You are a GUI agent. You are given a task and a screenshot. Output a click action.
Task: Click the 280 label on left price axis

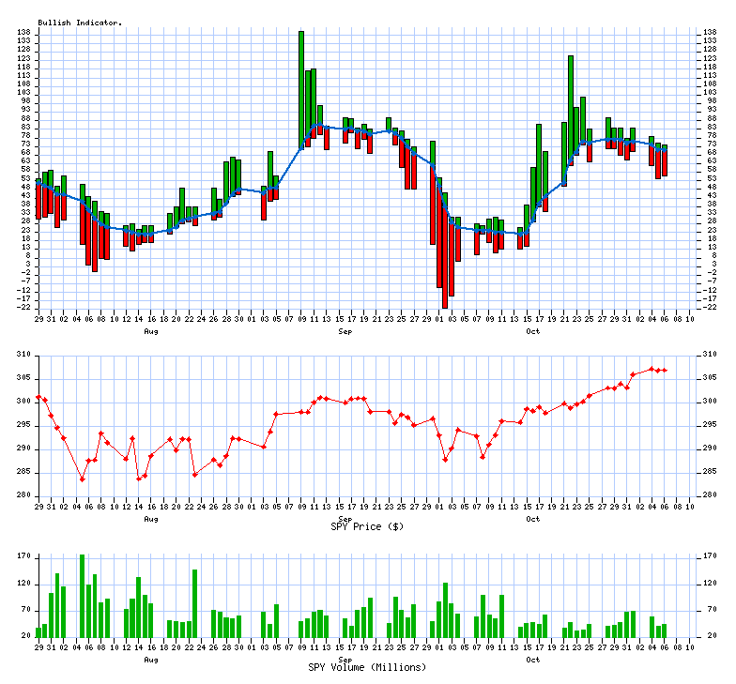click(23, 495)
